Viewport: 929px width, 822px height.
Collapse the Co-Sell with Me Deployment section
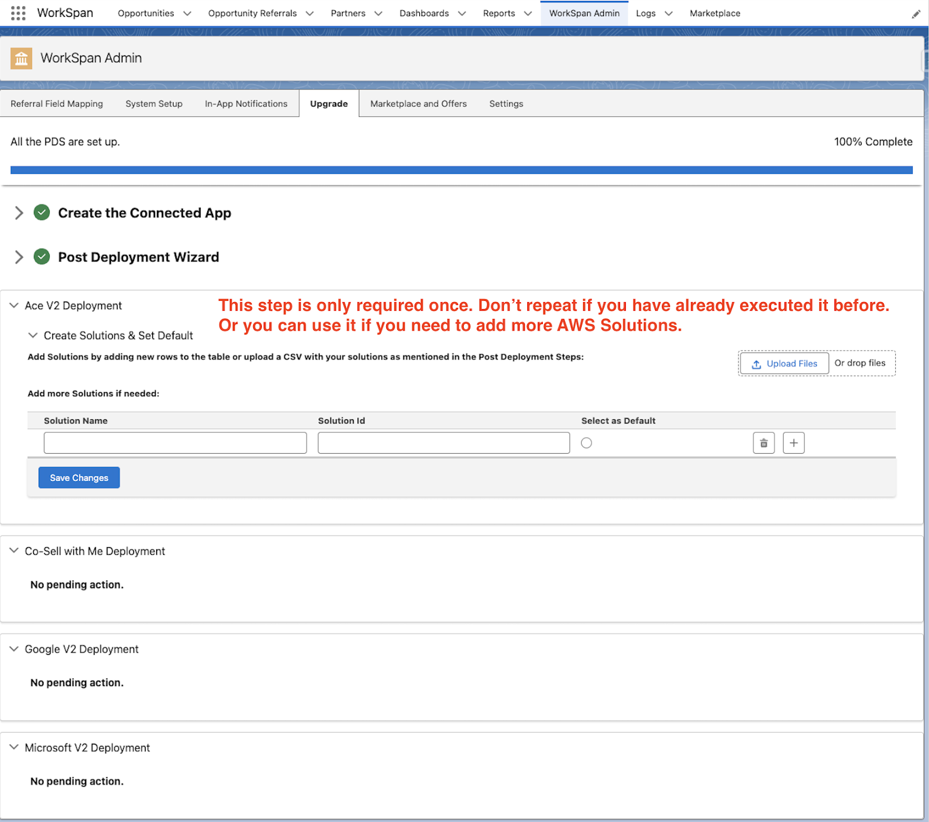pyautogui.click(x=14, y=551)
